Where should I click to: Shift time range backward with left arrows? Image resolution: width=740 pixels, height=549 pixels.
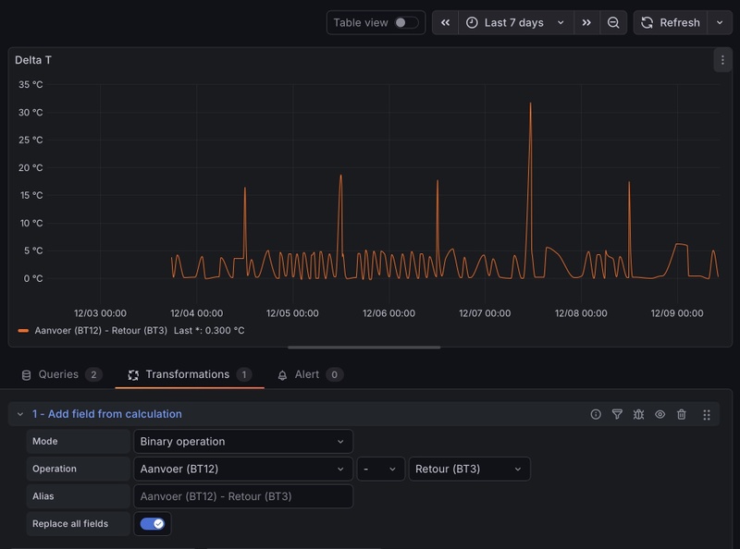[x=445, y=22]
